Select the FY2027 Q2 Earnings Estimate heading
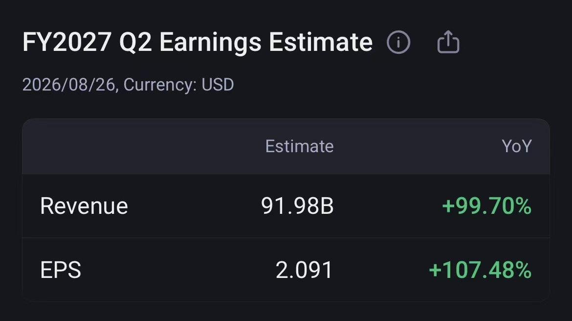The image size is (572, 321). (x=198, y=43)
